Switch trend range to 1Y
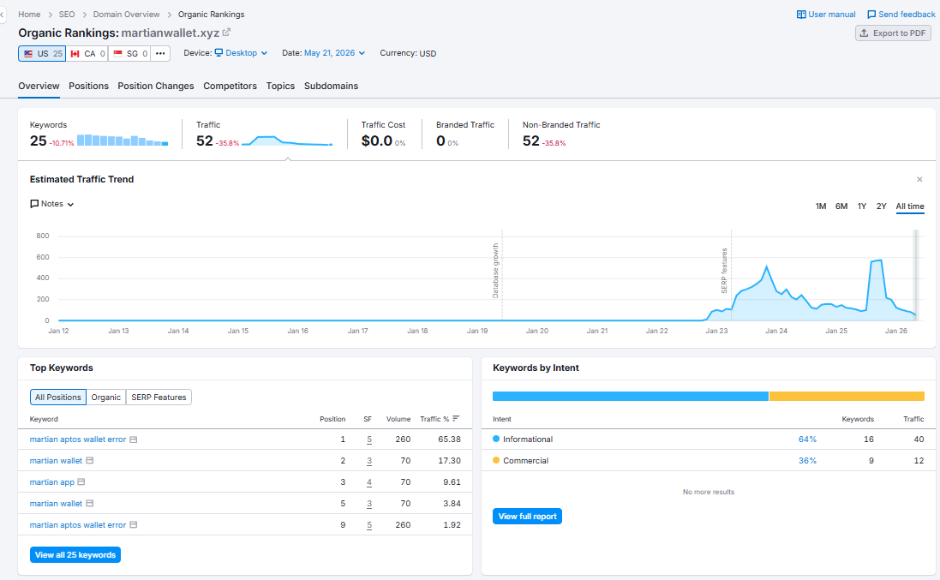Viewport: 940px width, 580px height. (x=862, y=206)
